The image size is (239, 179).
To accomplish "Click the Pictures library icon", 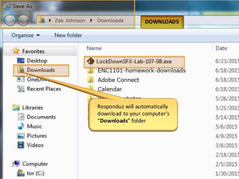I will coord(21,136).
